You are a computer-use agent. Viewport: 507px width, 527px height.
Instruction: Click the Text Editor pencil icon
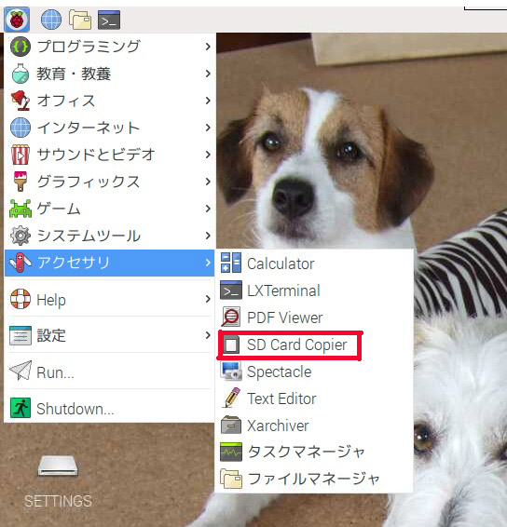231,398
